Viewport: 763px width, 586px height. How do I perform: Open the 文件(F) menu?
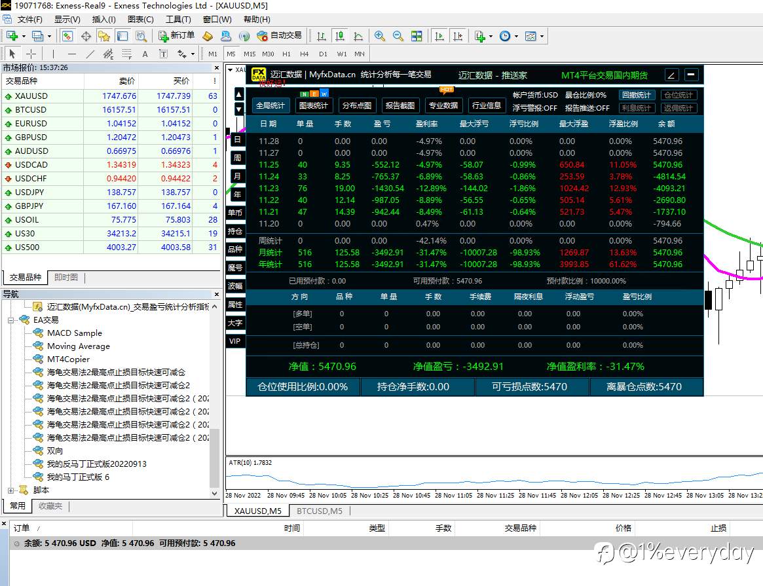coord(29,20)
